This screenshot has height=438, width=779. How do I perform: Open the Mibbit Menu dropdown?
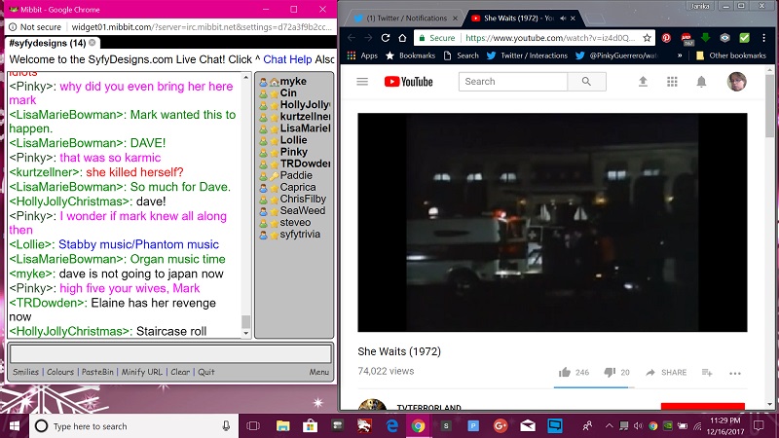point(319,372)
